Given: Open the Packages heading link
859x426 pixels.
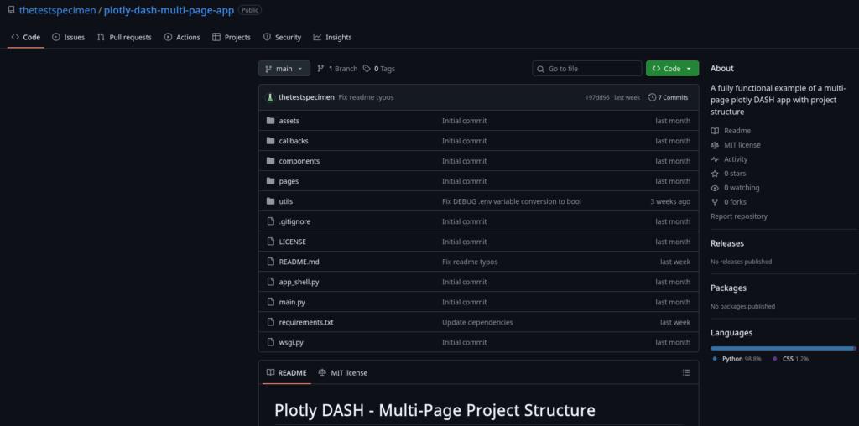Looking at the screenshot, I should pyautogui.click(x=729, y=288).
